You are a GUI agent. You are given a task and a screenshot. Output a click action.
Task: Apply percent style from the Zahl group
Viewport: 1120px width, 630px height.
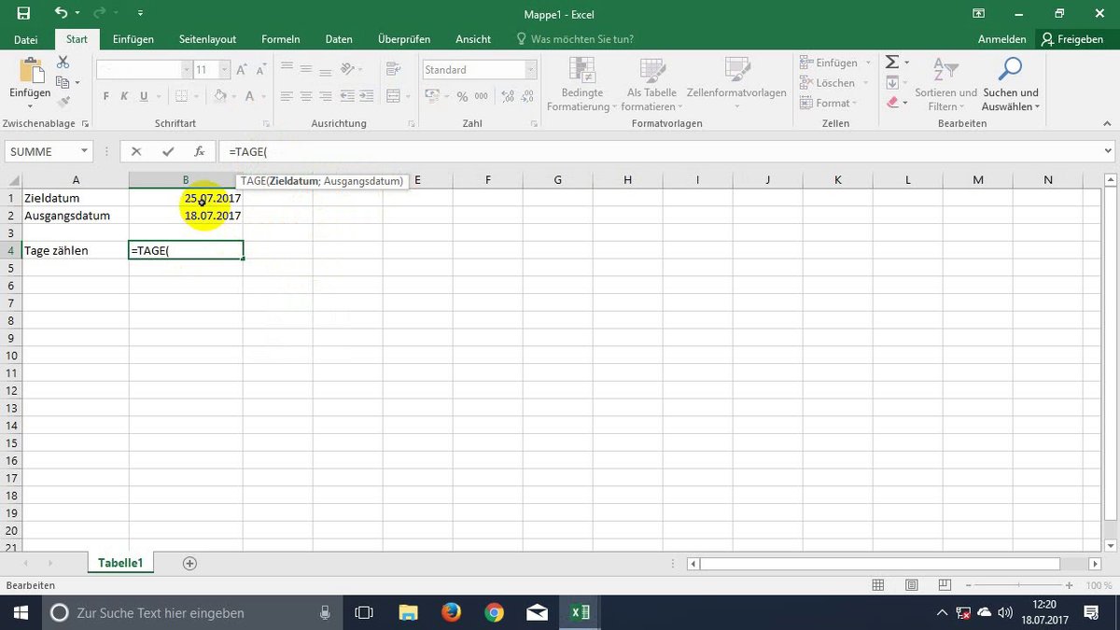462,96
